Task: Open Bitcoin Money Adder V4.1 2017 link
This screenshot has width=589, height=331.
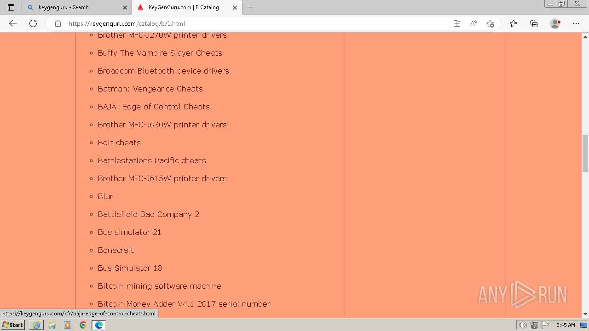Action: point(184,304)
